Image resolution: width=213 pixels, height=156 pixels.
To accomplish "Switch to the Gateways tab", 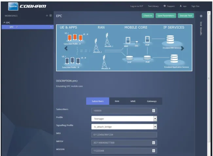I will pos(152,101).
